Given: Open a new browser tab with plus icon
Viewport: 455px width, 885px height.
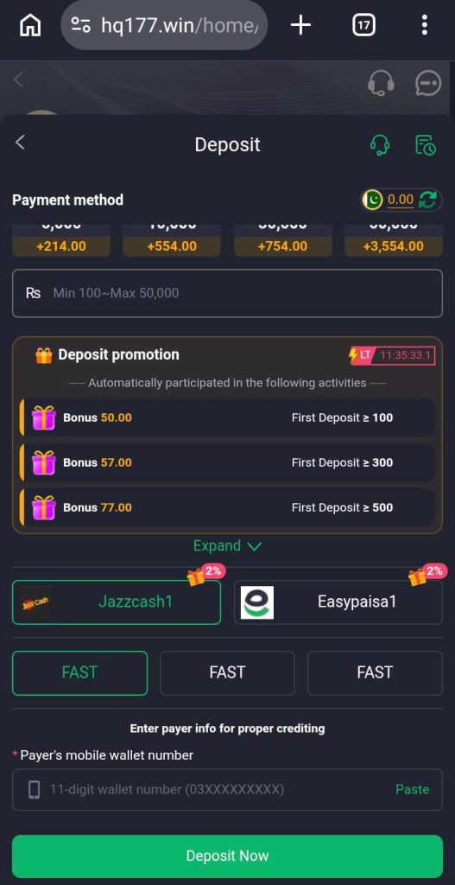Looking at the screenshot, I should tap(300, 25).
